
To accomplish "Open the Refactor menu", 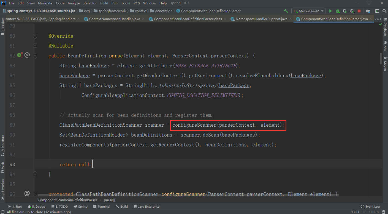I will click(x=90, y=3).
